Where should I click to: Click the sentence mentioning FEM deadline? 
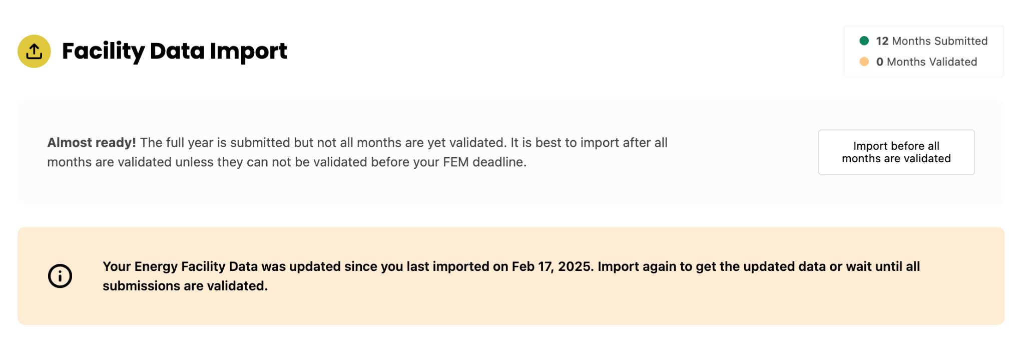(357, 152)
